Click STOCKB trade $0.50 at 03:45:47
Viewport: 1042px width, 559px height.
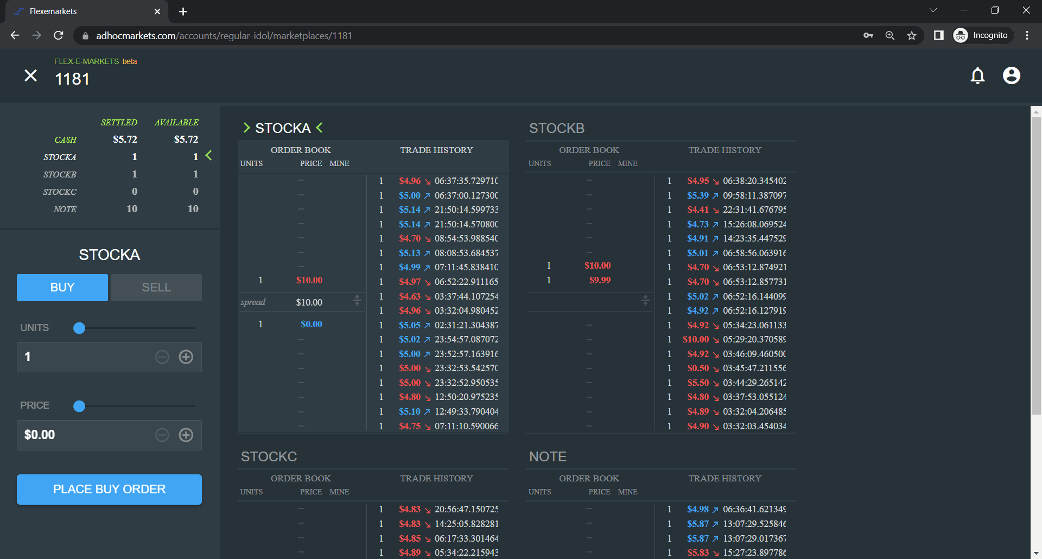click(x=727, y=368)
